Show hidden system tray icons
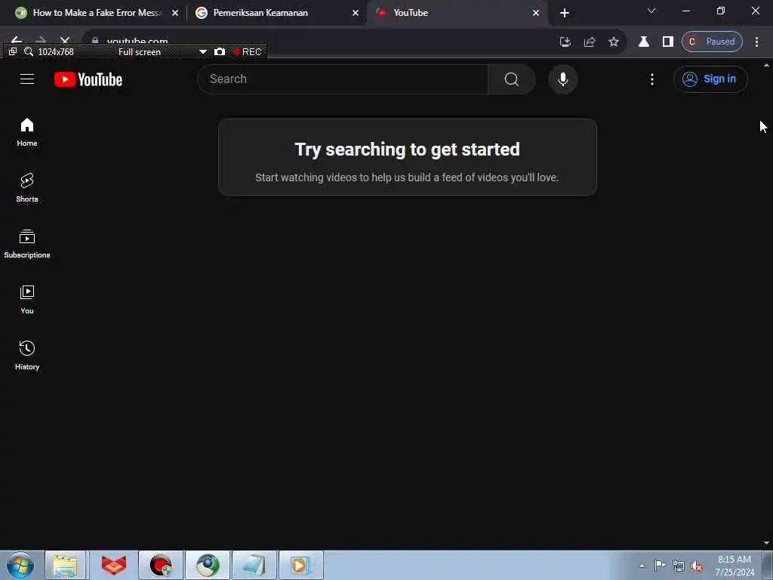This screenshot has width=773, height=580. coord(642,566)
